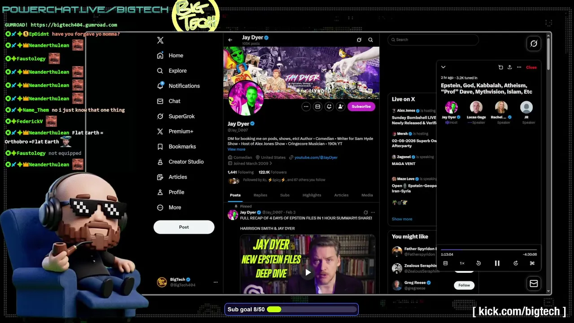Open SuperGrok in the sidebar
The image size is (574, 323).
tap(176, 117)
